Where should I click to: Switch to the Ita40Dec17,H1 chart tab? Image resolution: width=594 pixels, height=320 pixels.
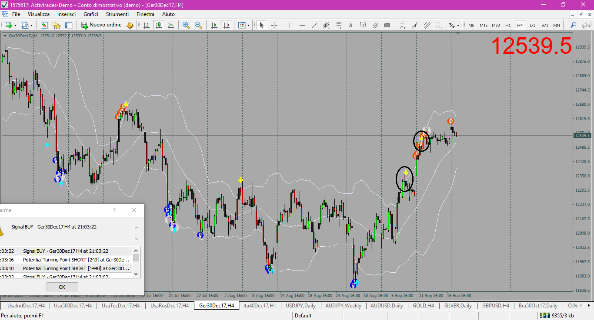(260, 305)
